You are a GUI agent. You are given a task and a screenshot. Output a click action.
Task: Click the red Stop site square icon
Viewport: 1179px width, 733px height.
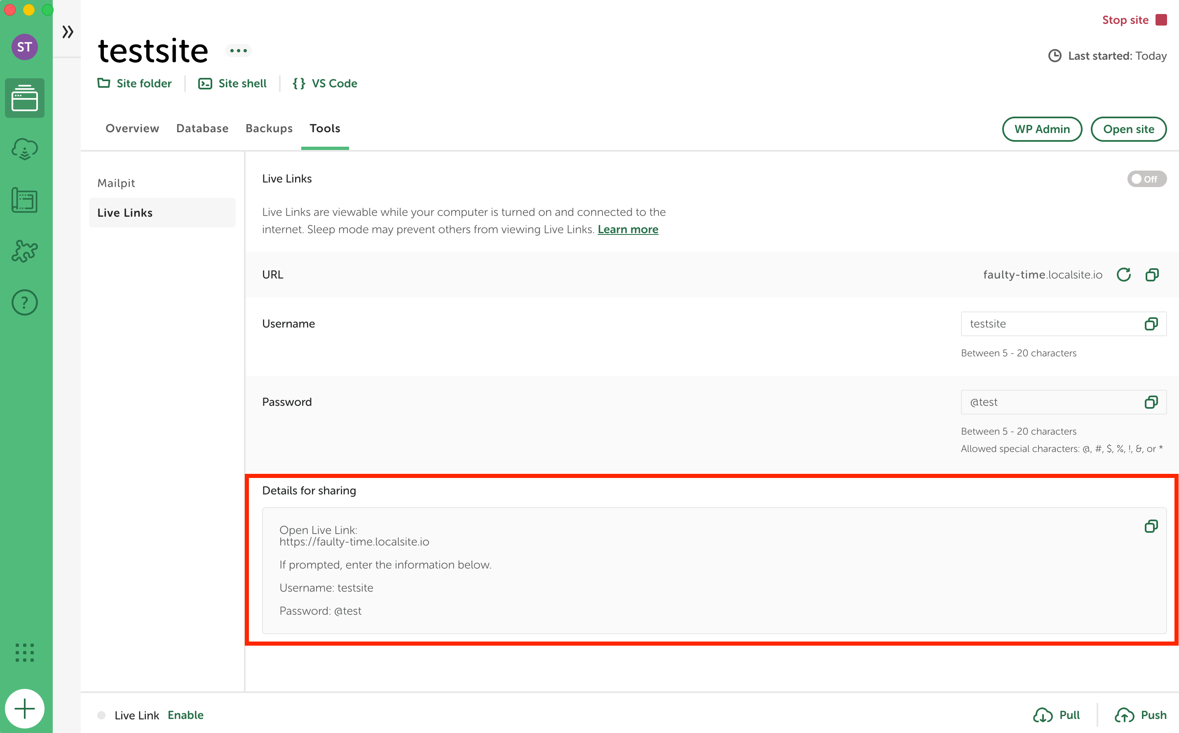(1162, 20)
